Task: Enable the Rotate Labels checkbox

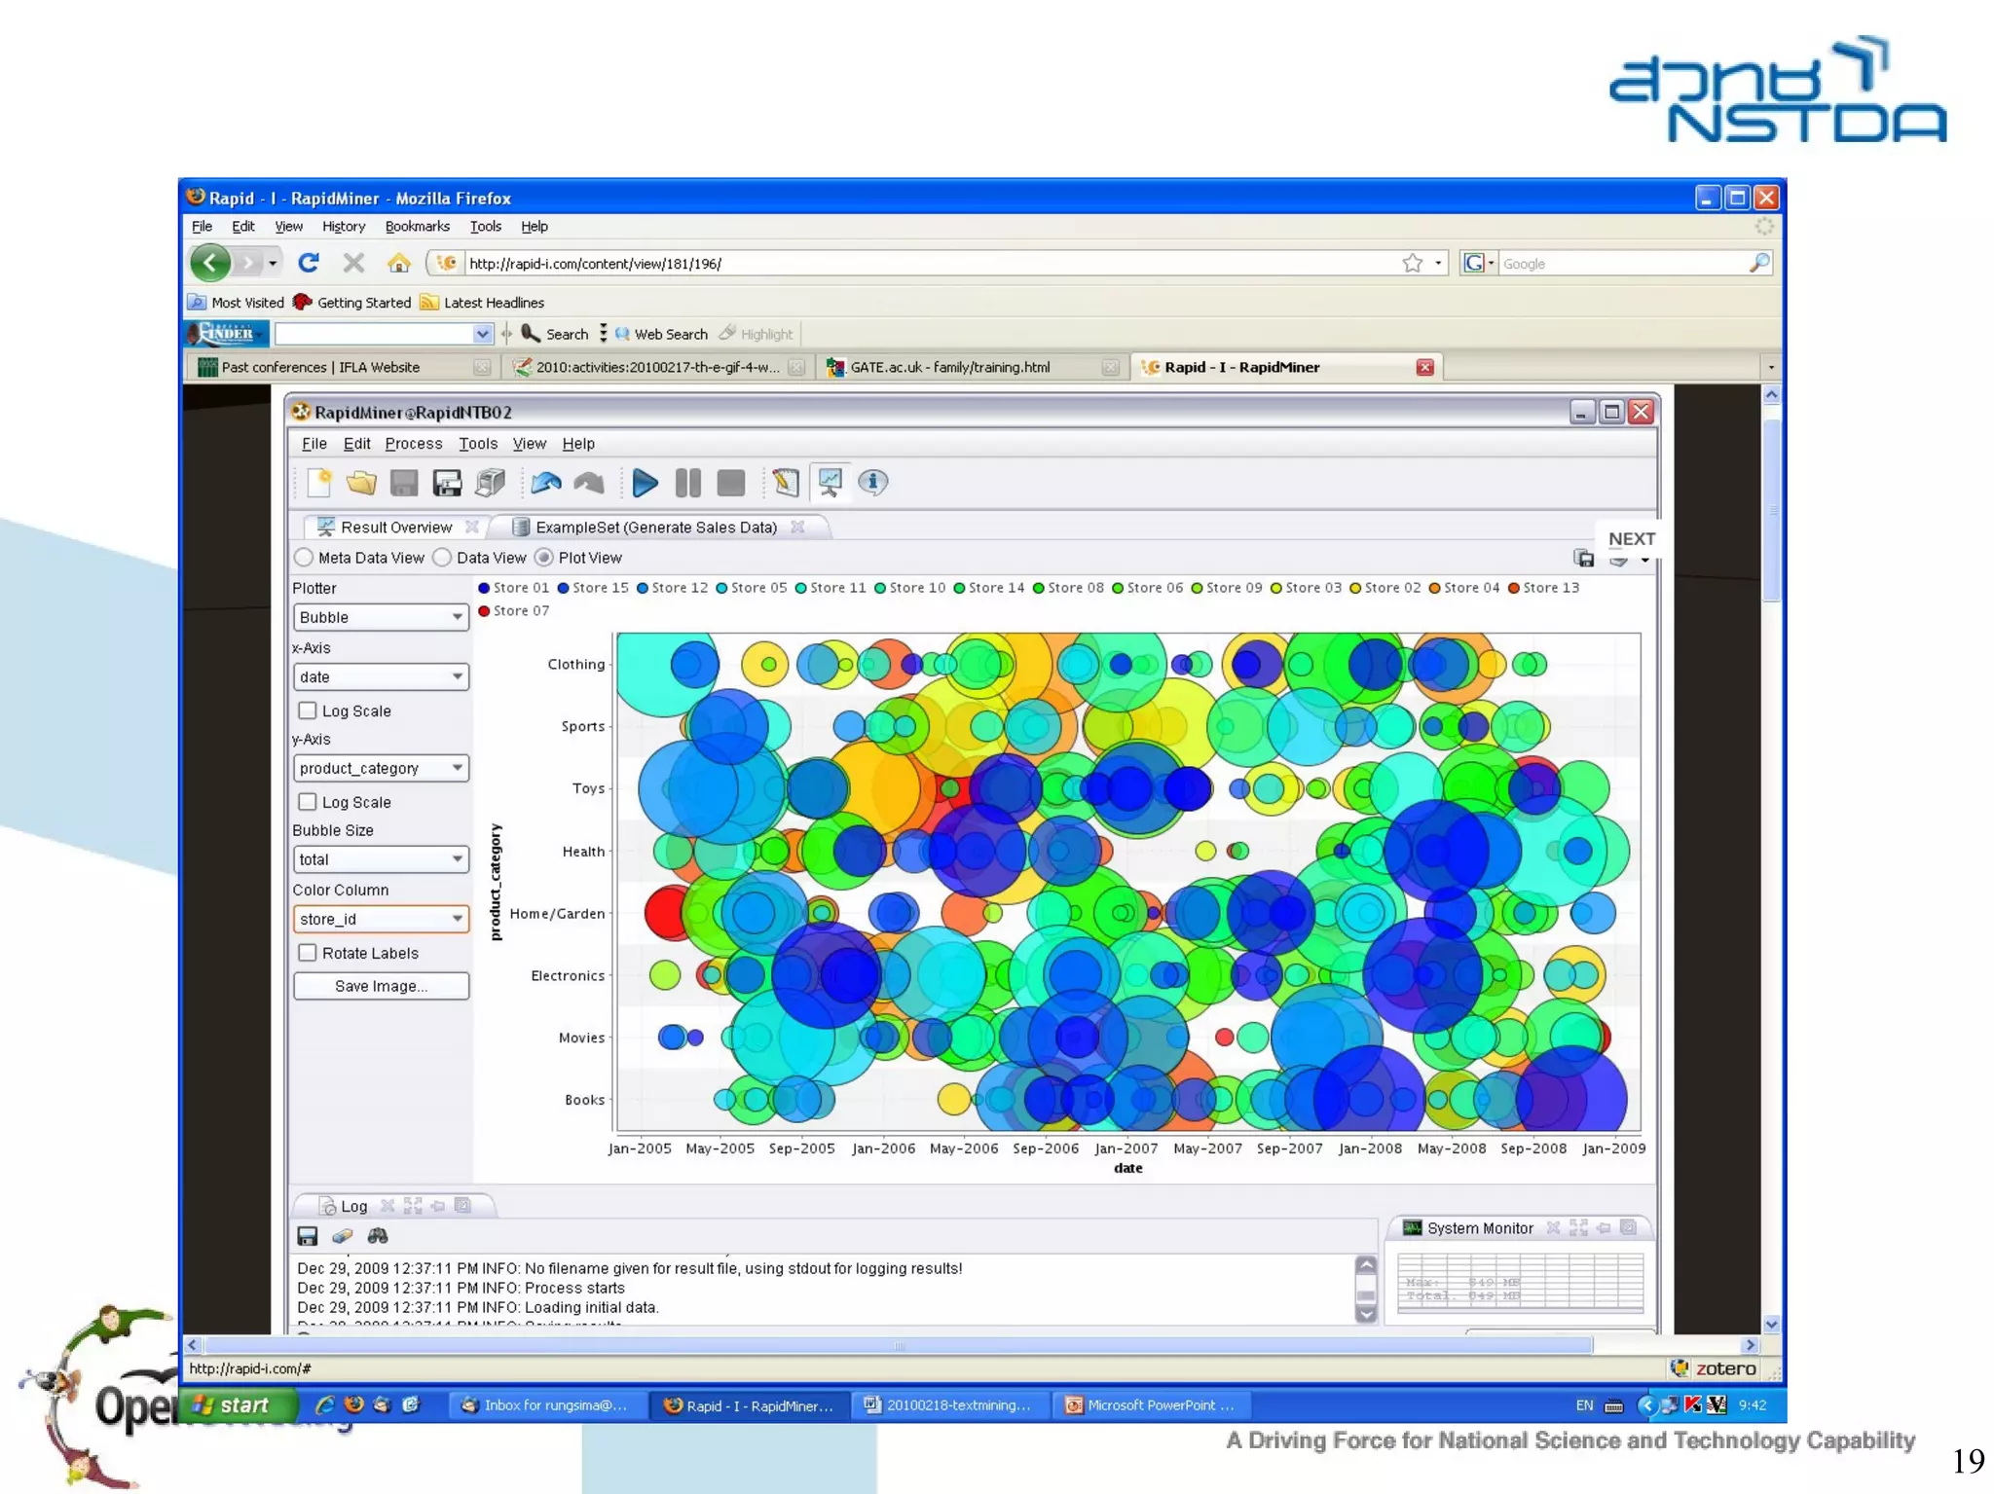Action: 308,953
